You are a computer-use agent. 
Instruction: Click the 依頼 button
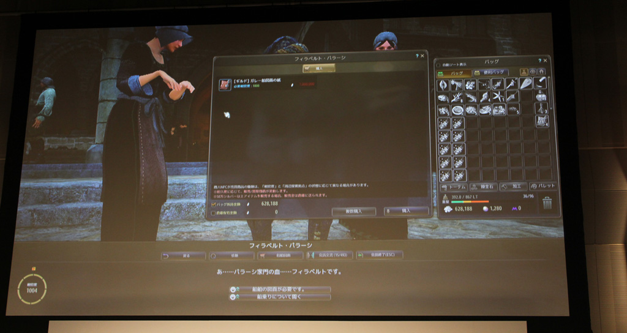232,255
